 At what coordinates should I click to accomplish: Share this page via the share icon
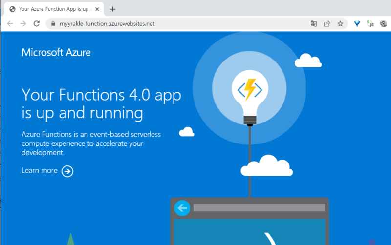coord(327,23)
